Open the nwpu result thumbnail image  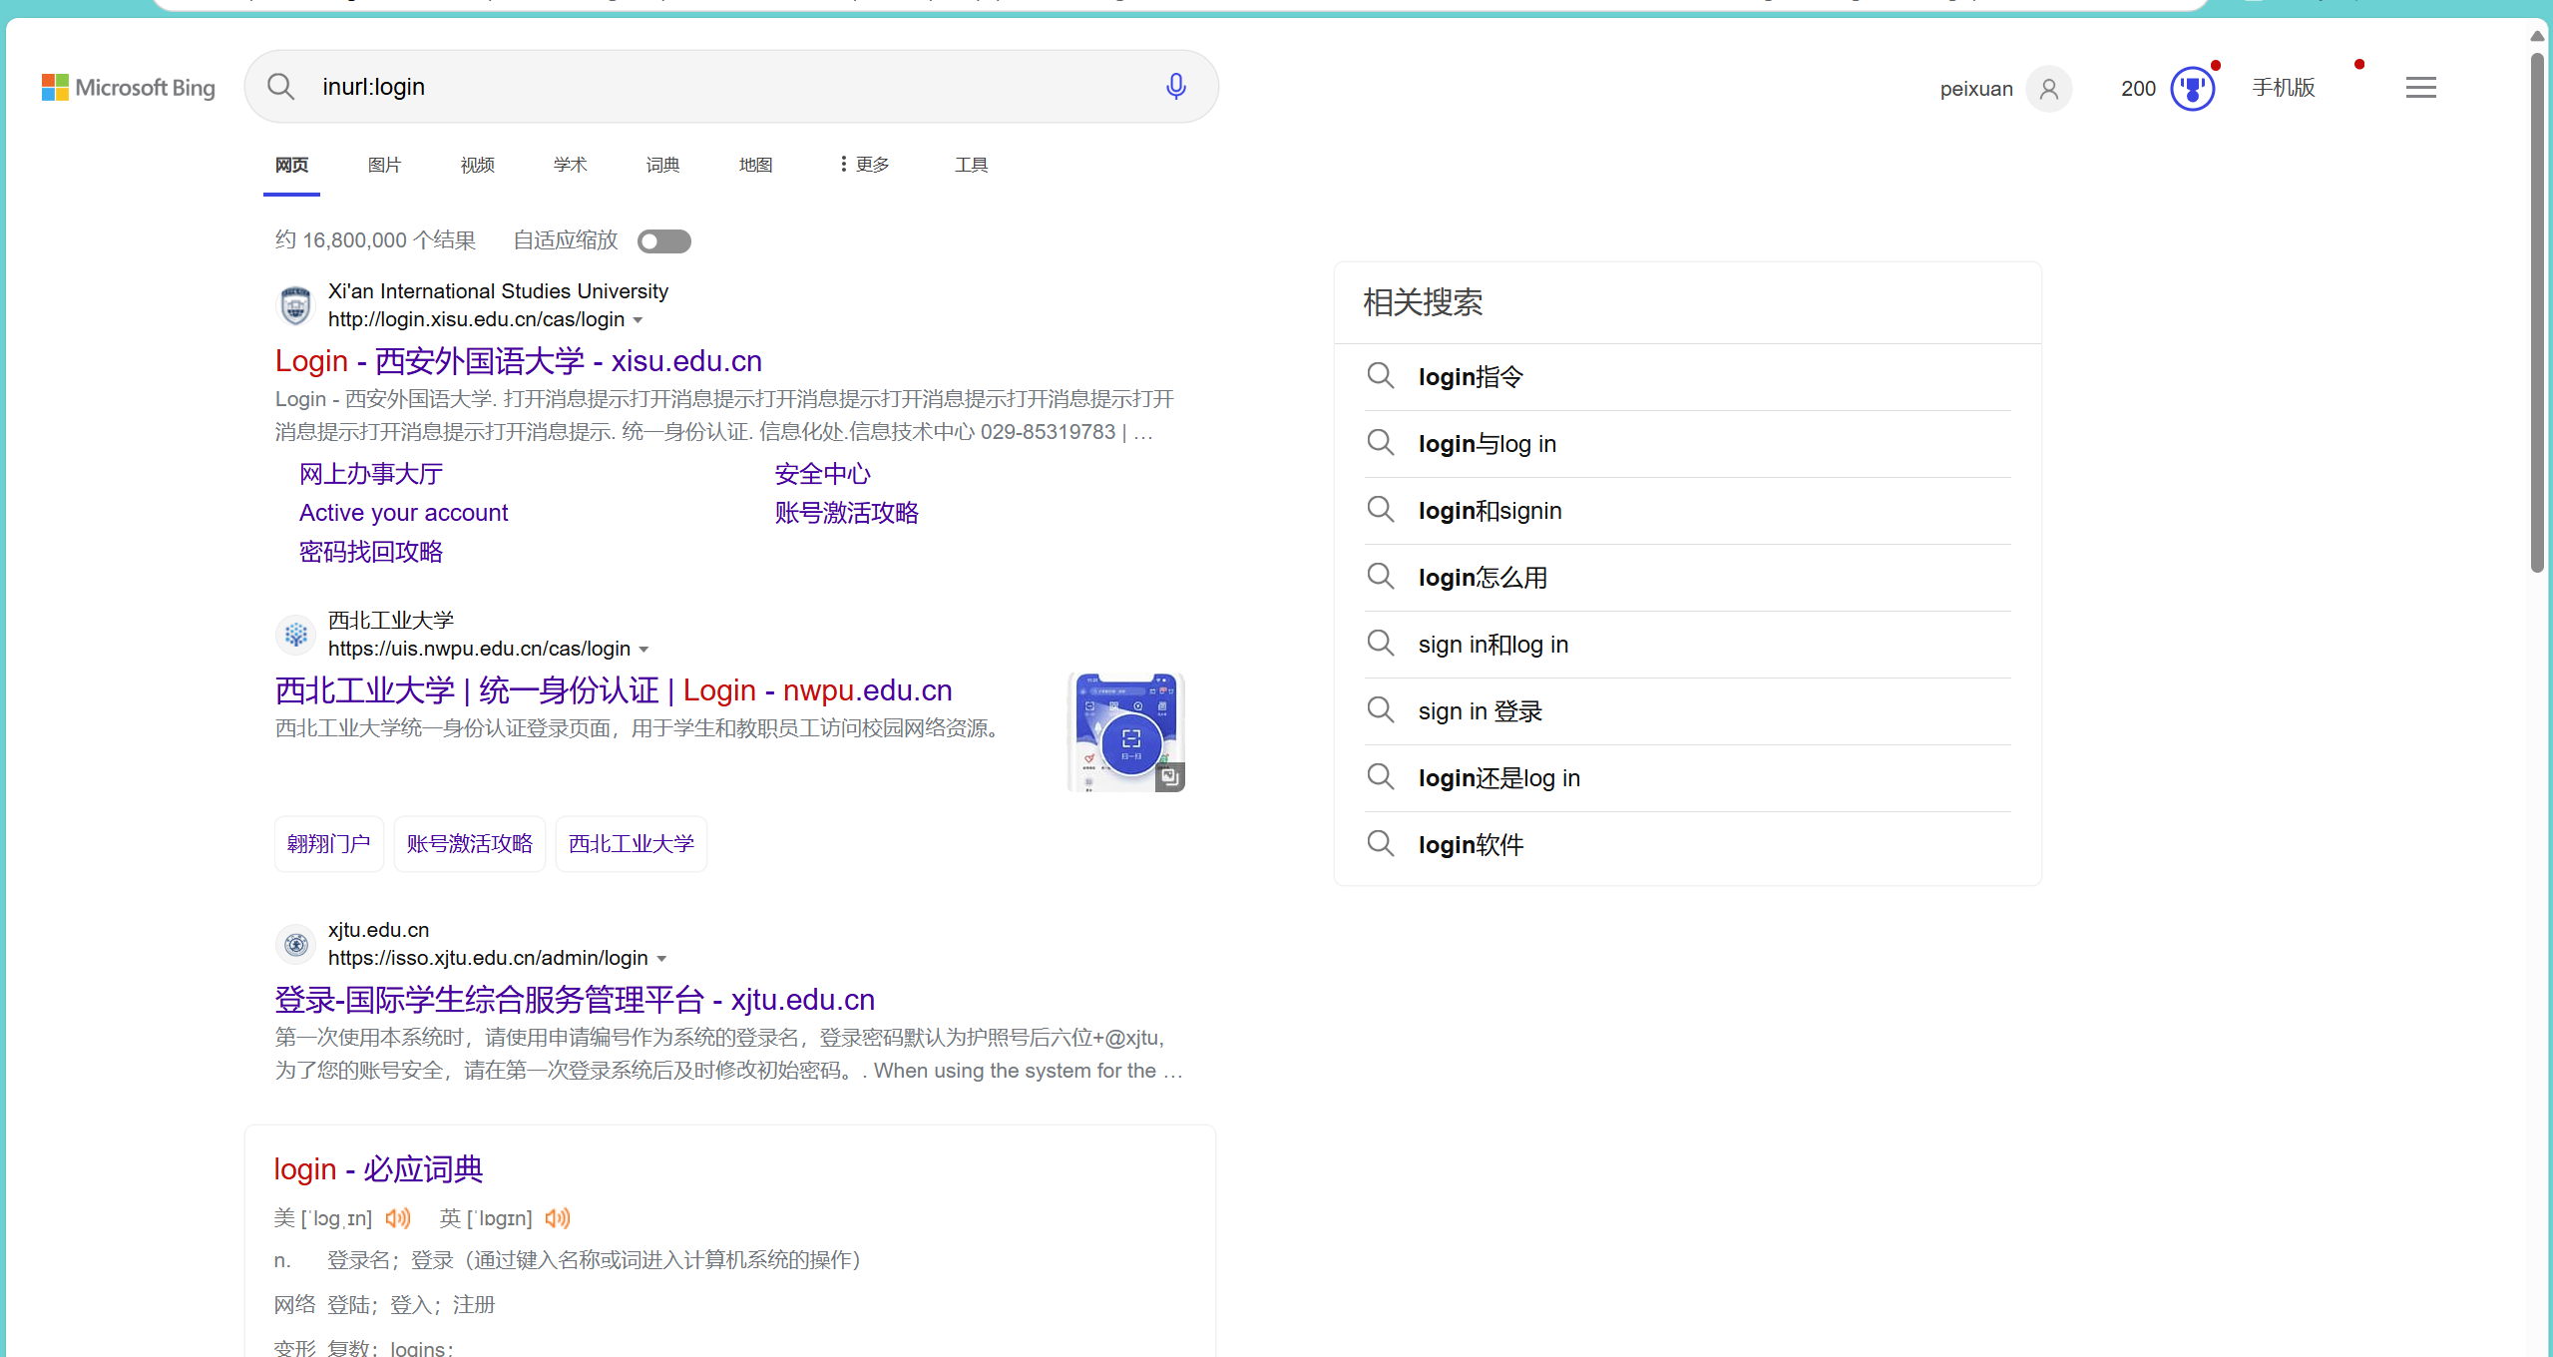coord(1126,732)
